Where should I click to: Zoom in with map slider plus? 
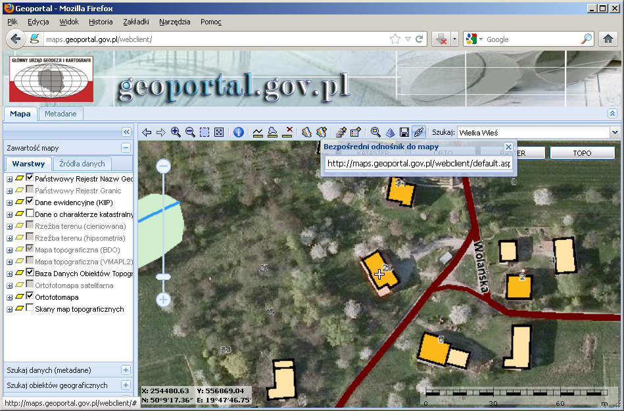click(x=163, y=299)
